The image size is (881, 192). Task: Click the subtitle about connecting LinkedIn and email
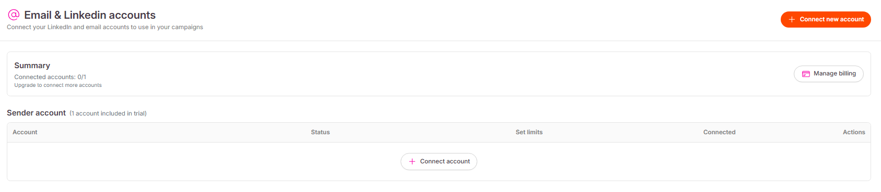coord(105,27)
